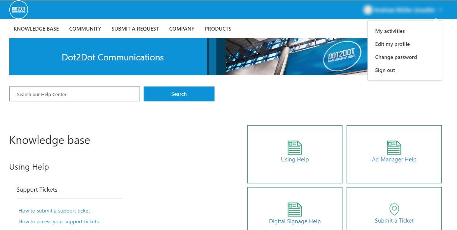The image size is (457, 230).
Task: Open the Community nav item
Action: tap(85, 29)
